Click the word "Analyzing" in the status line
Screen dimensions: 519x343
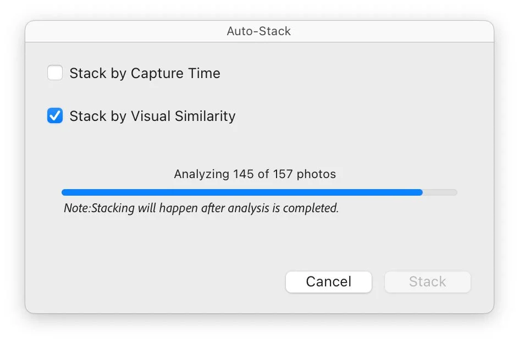click(201, 174)
